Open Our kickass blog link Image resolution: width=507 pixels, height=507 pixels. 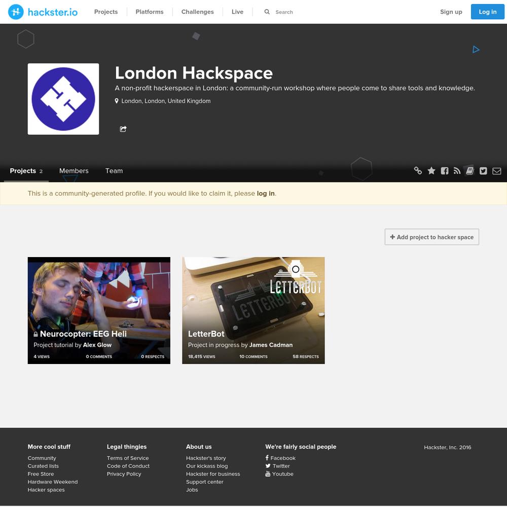tap(207, 466)
